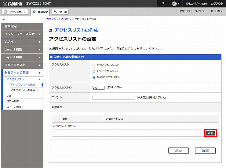Switch to the 管理 tab
Viewport: 226px width, 168px height.
[60, 12]
